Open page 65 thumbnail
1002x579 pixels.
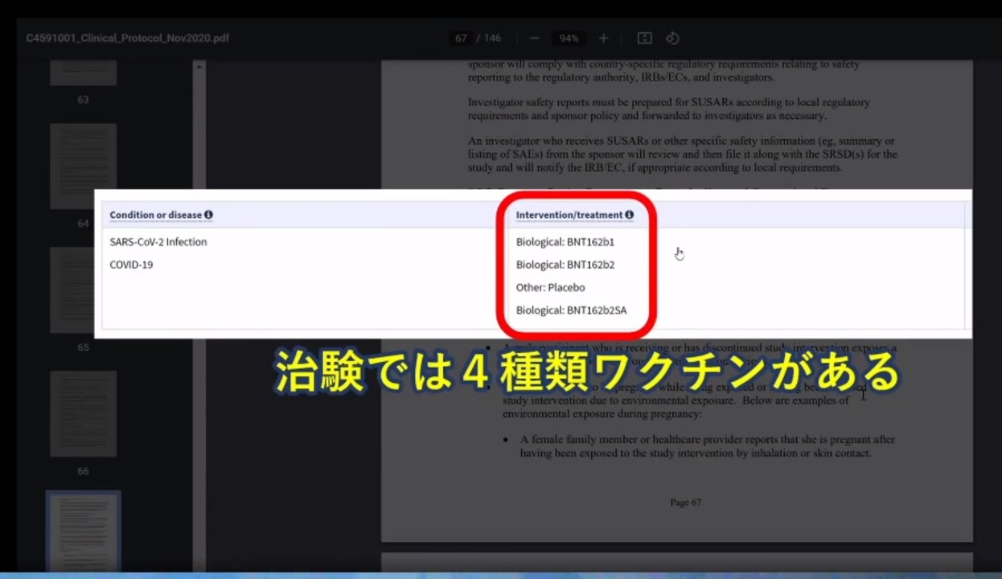(x=83, y=289)
